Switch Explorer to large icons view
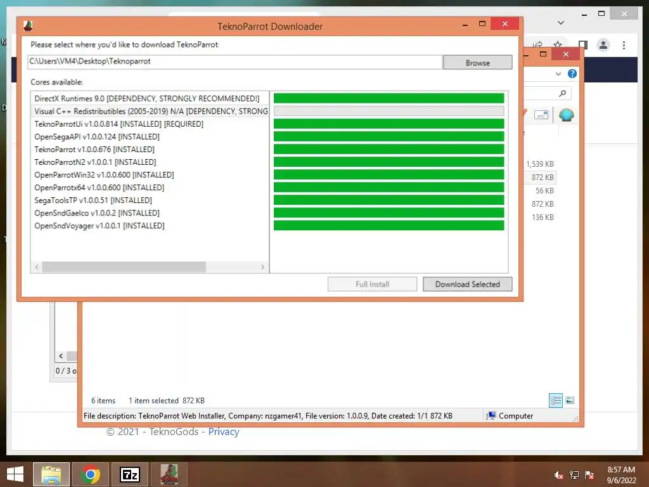The height and width of the screenshot is (487, 649). [570, 400]
